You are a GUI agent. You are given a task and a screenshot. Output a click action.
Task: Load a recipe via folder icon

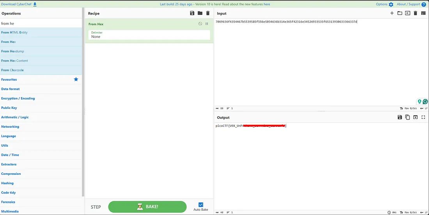[x=200, y=13]
